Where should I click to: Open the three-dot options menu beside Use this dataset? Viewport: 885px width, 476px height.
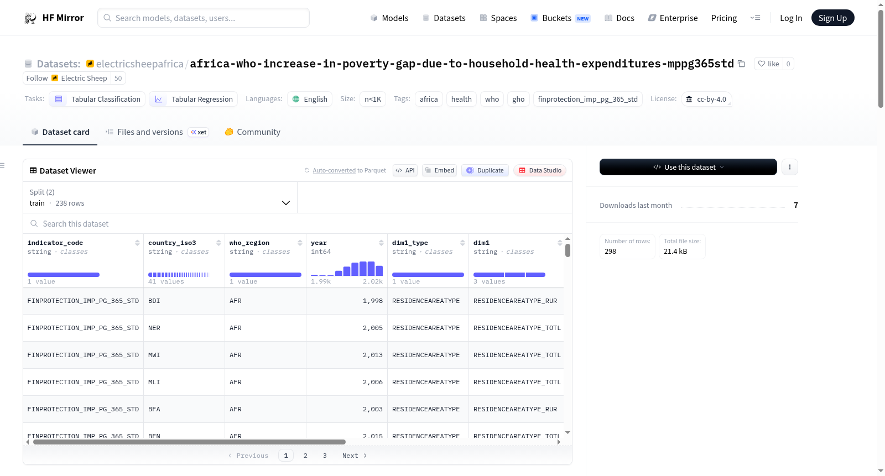point(789,167)
